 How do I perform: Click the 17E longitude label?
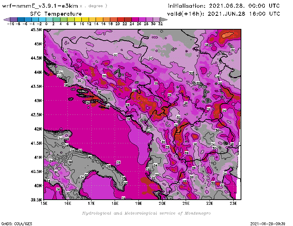pos(91,203)
